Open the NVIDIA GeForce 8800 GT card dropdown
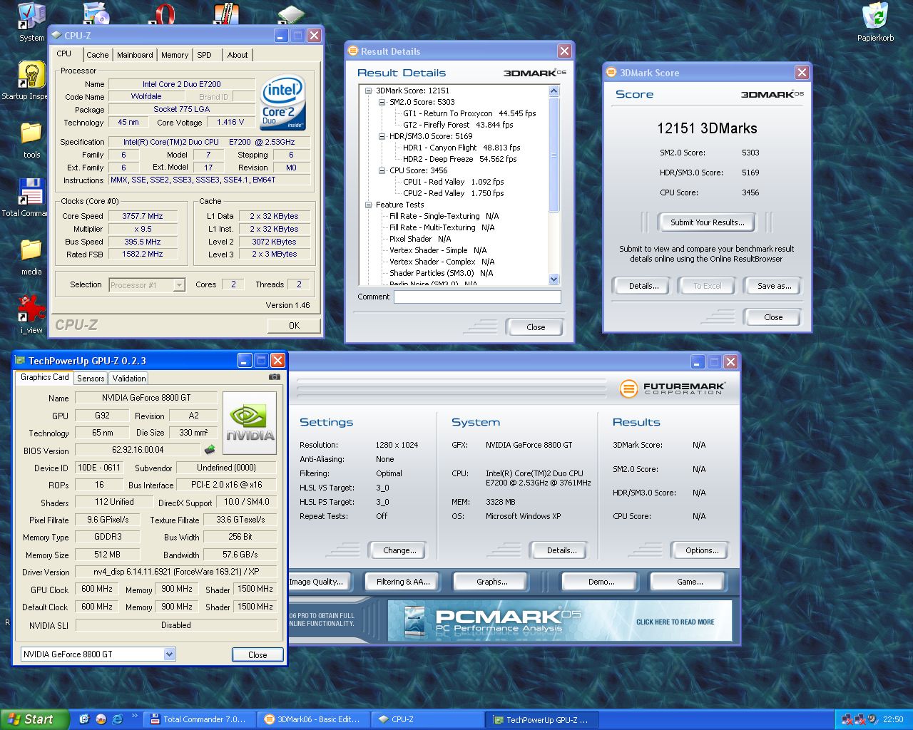The image size is (913, 730). pyautogui.click(x=169, y=654)
